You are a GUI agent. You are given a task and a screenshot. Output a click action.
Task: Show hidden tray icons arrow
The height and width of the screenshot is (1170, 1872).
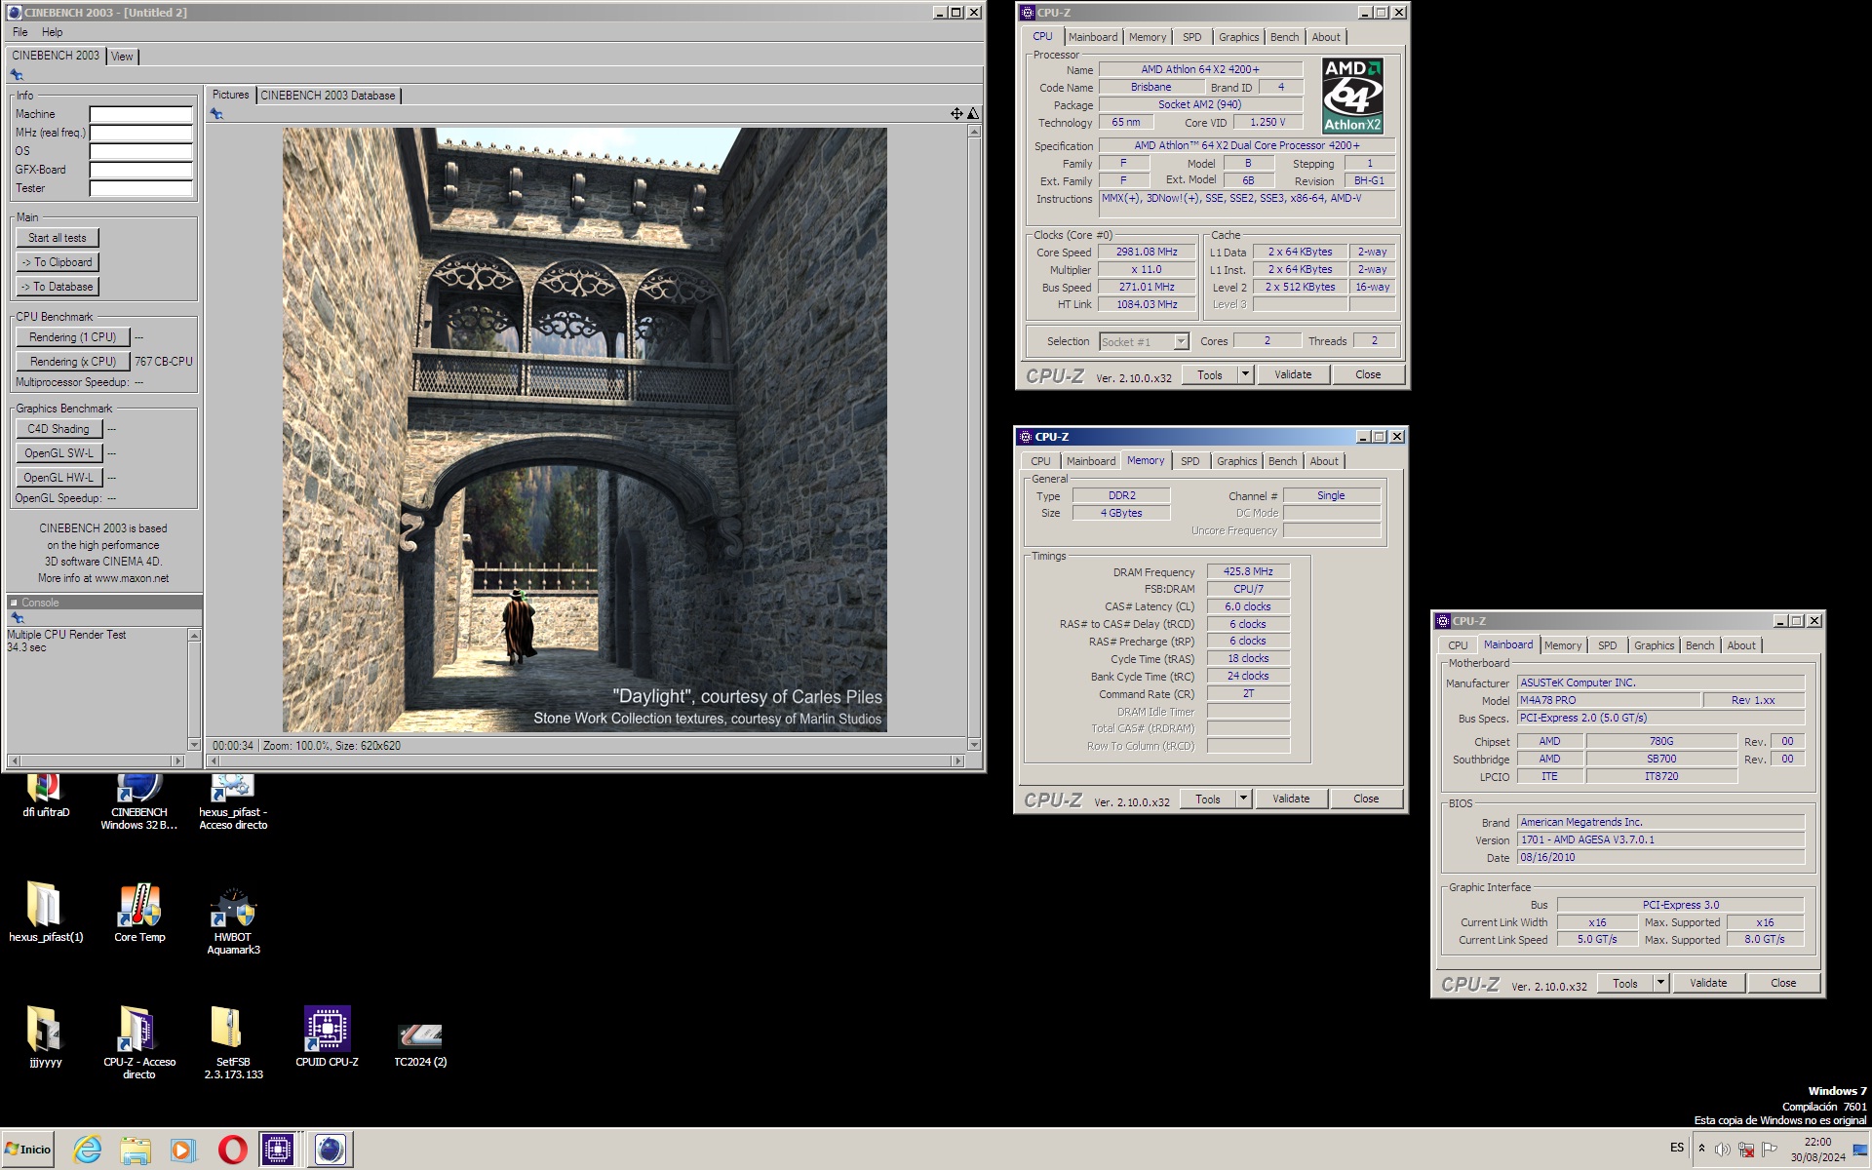coord(1701,1149)
